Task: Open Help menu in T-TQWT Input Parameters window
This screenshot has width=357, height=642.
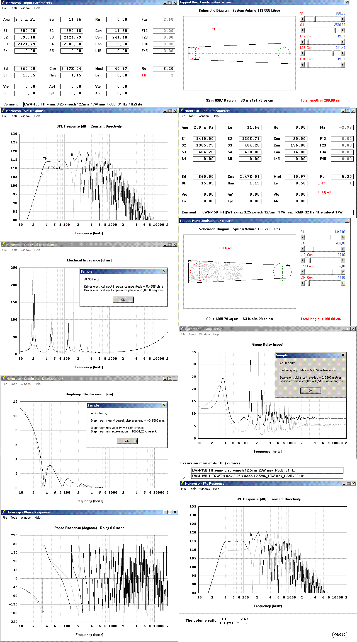Action: pos(216,116)
